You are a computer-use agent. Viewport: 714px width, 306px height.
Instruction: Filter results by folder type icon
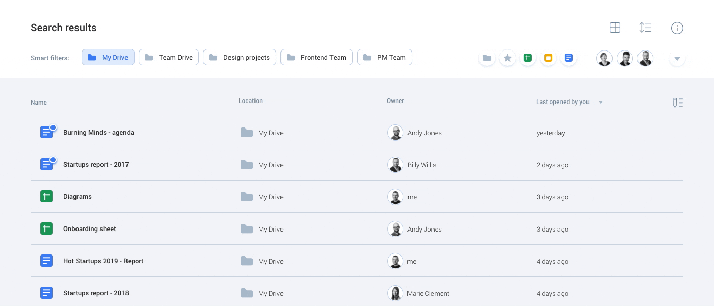pos(487,58)
